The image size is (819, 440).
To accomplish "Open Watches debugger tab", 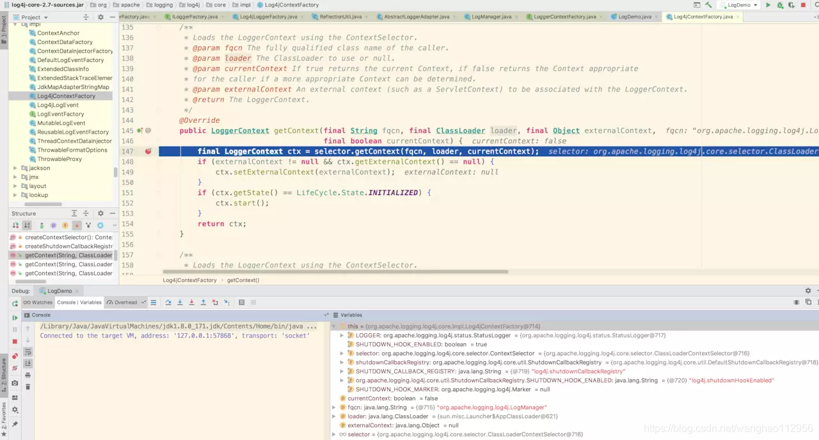I will 38,302.
